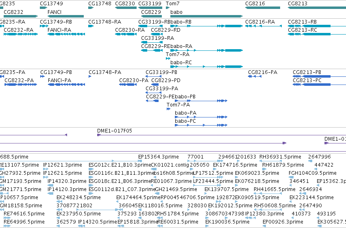Select the RH61879.5prime EST label
Viewport: 346px width, 228px height.
283,165
